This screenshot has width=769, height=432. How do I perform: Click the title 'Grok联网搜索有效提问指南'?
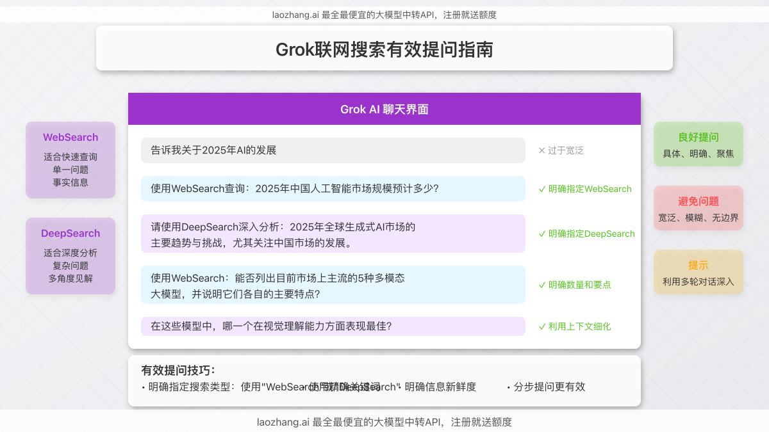point(384,49)
